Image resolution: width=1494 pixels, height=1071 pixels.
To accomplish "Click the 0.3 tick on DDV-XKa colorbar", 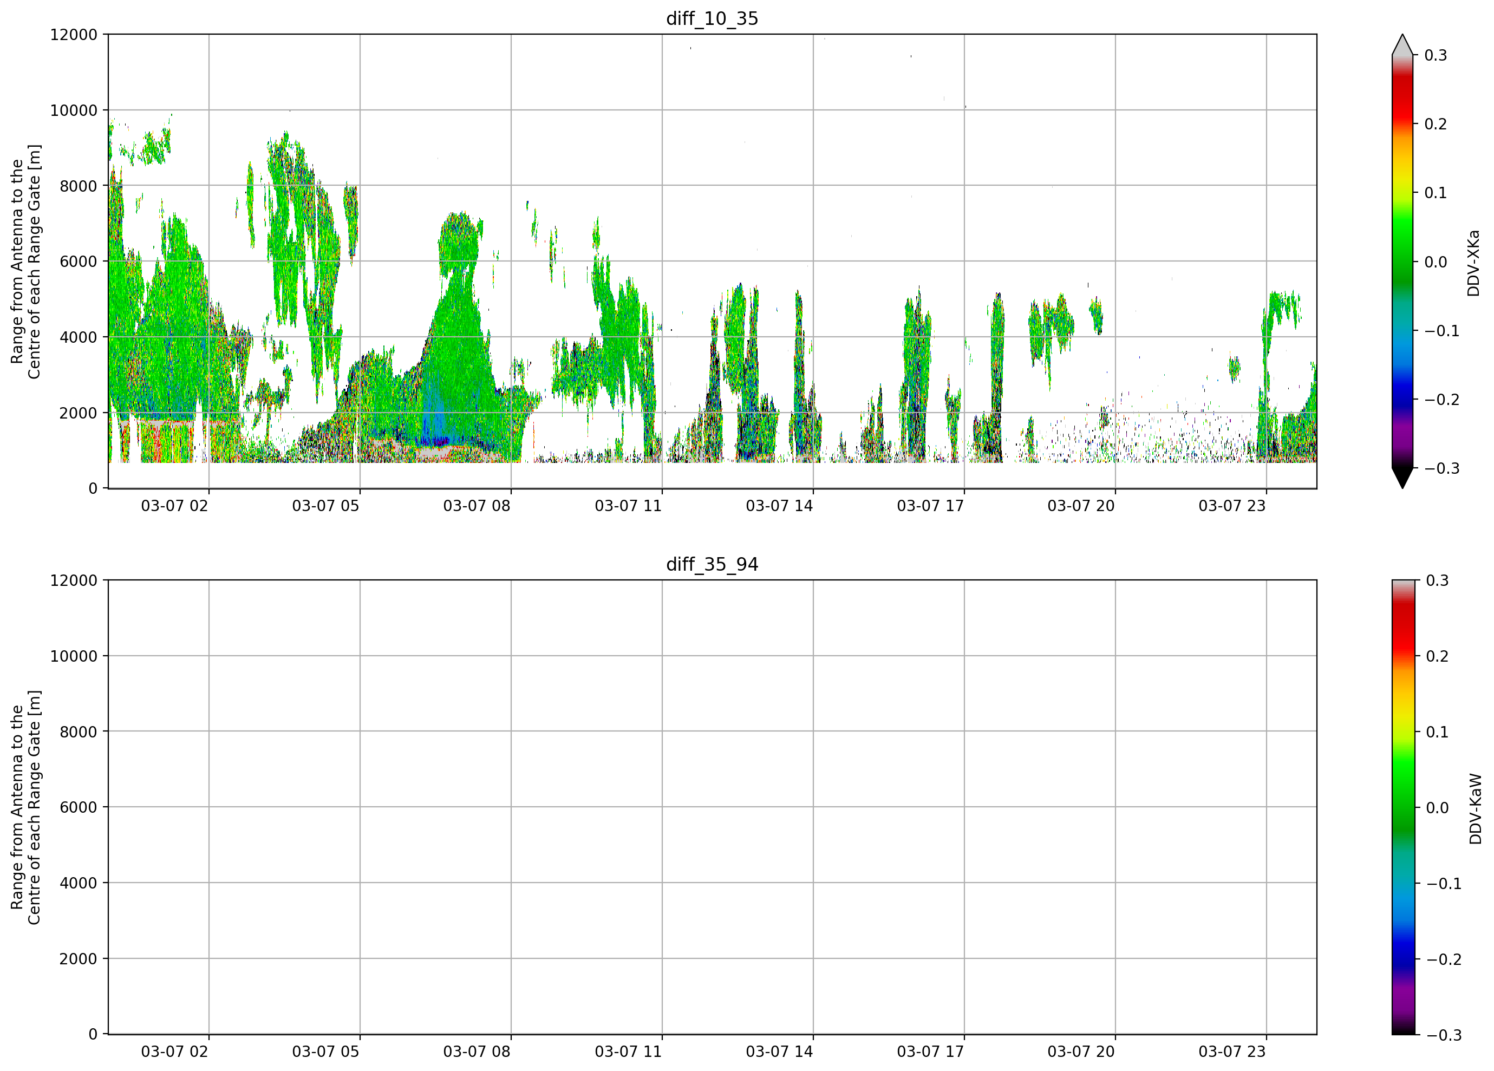I will [1436, 55].
